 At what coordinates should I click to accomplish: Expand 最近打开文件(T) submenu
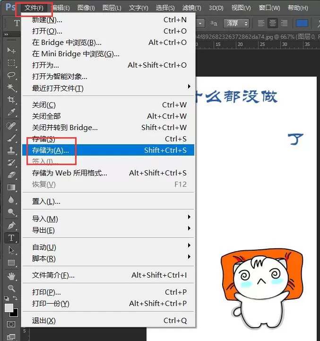108,88
